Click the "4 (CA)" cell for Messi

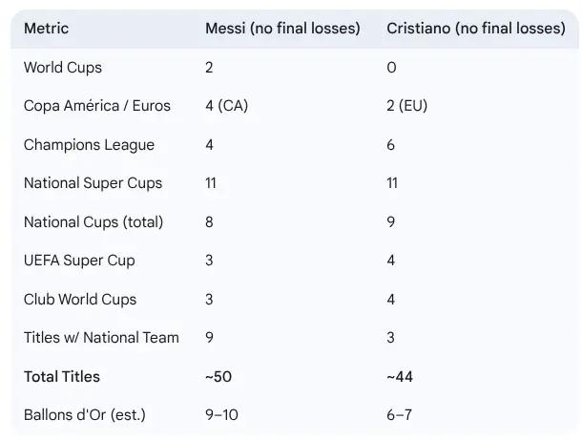pyautogui.click(x=226, y=106)
